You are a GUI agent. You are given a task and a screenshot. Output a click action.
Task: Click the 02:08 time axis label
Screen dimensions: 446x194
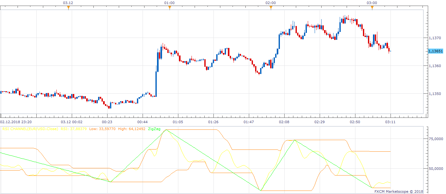284,122
